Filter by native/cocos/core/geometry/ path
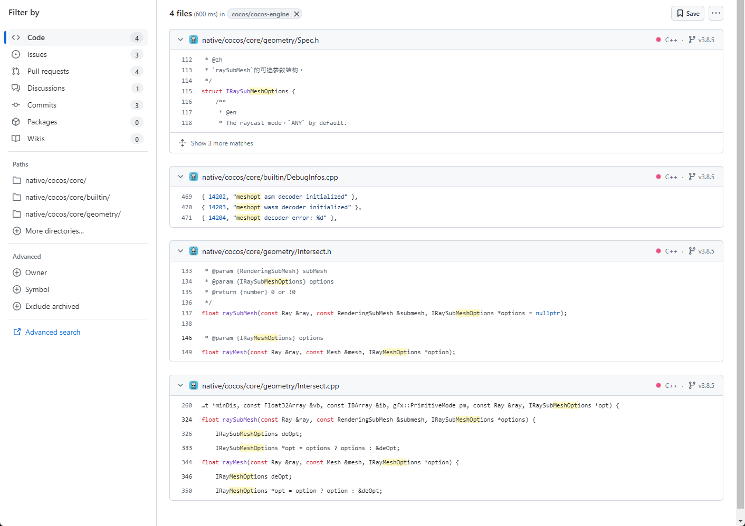Image resolution: width=745 pixels, height=526 pixels. click(x=73, y=215)
